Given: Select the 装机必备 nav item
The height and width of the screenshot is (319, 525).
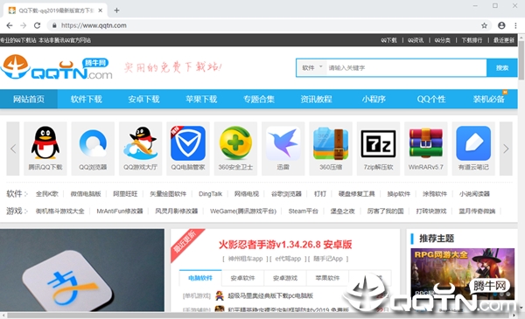Looking at the screenshot, I should [489, 99].
